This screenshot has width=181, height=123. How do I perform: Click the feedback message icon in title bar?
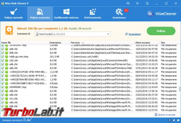[128, 3]
